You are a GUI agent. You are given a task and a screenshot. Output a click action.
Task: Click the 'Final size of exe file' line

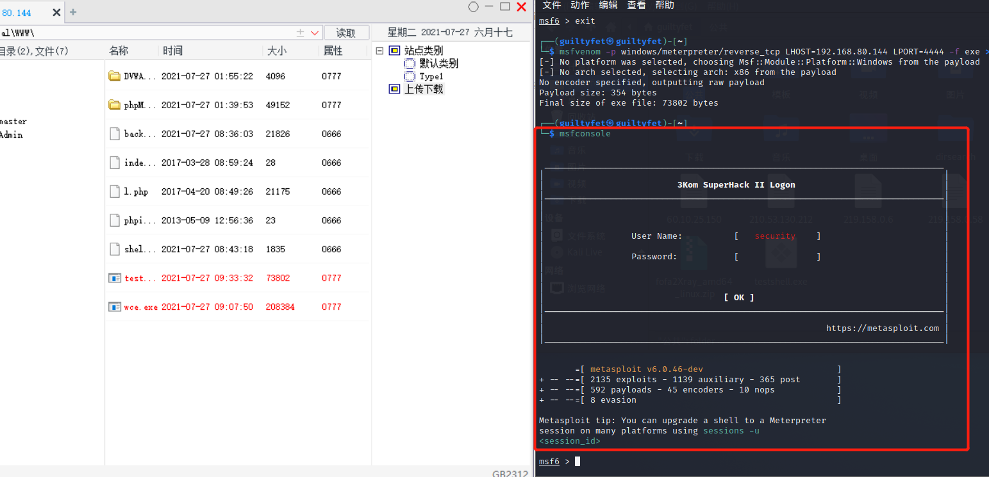(629, 102)
